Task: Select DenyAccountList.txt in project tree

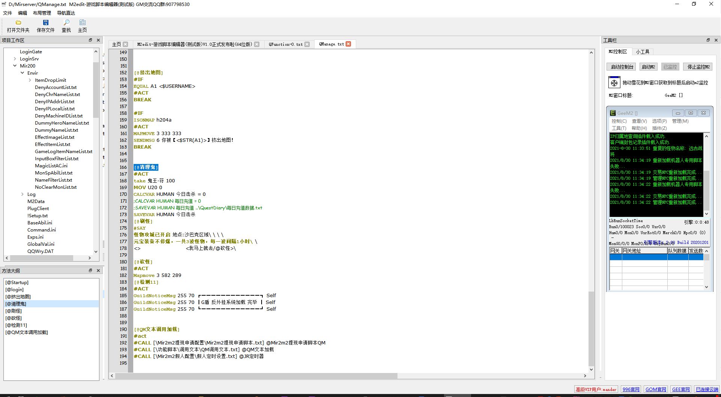Action: pos(56,87)
